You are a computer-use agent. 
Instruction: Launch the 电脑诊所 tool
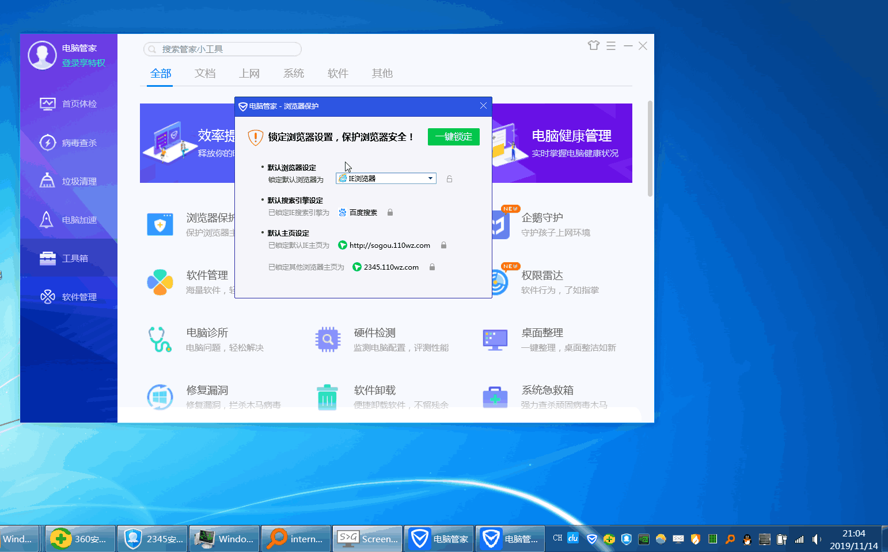(207, 332)
